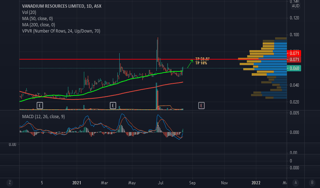The image size is (320, 188).
Task: Click the Jul label on time axis
Action: pyautogui.click(x=161, y=183)
